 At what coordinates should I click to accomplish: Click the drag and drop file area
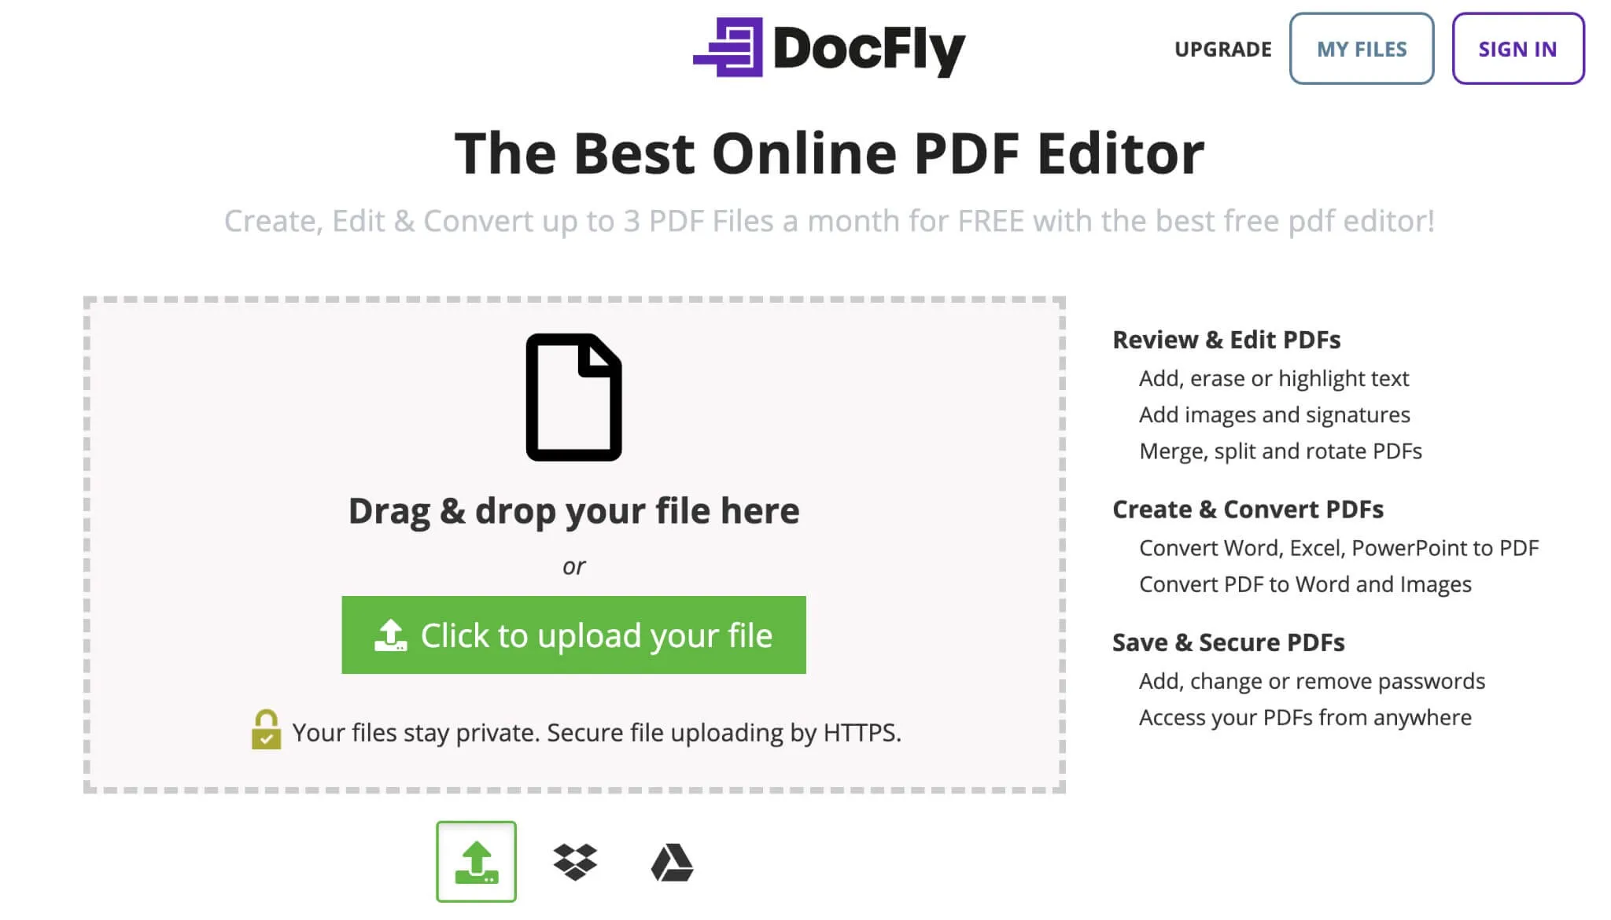pos(573,542)
